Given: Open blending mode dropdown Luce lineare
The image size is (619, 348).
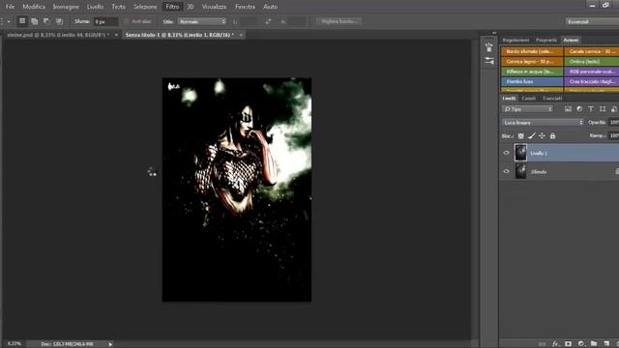Looking at the screenshot, I should 543,123.
